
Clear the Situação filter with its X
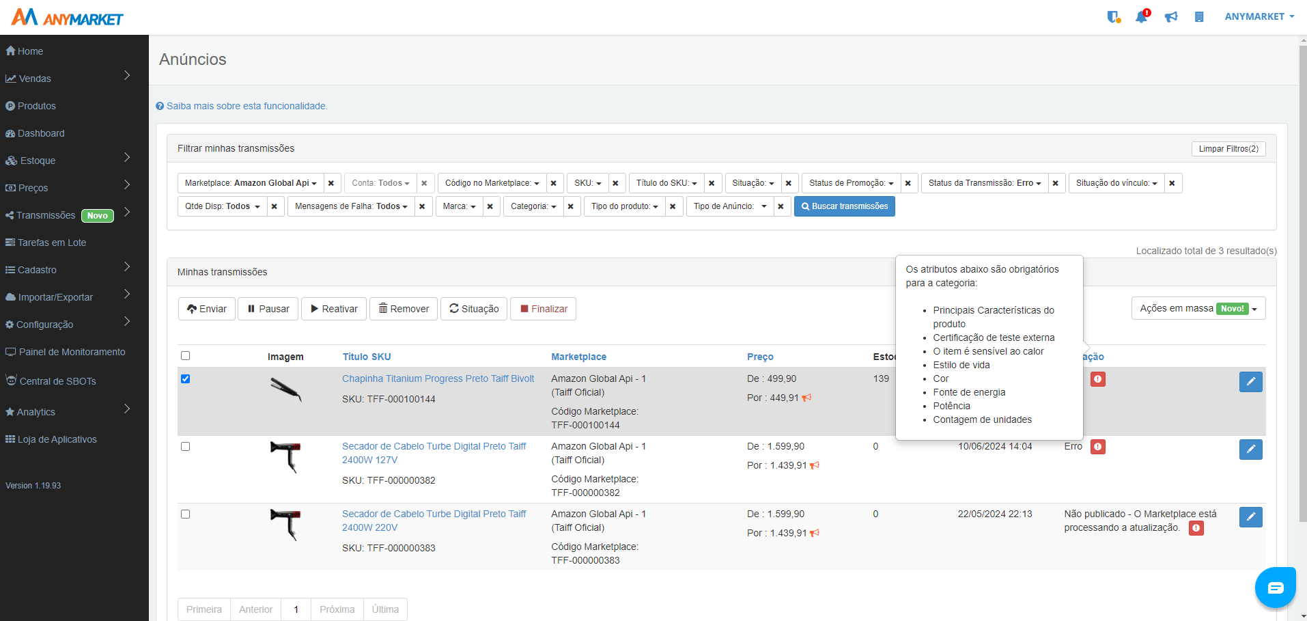[789, 183]
